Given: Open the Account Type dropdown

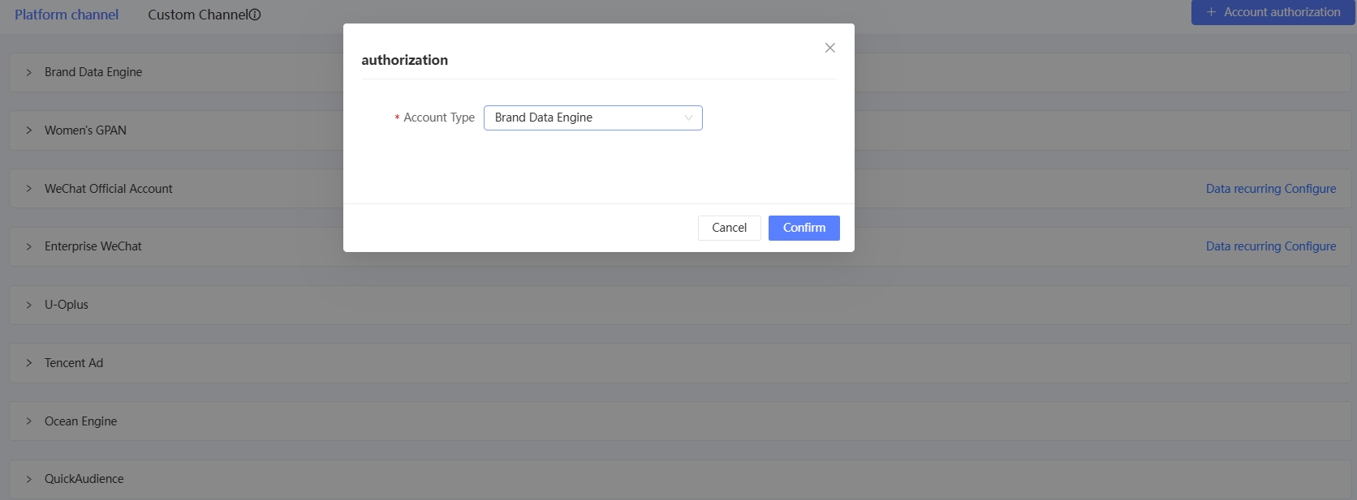Looking at the screenshot, I should [x=592, y=118].
